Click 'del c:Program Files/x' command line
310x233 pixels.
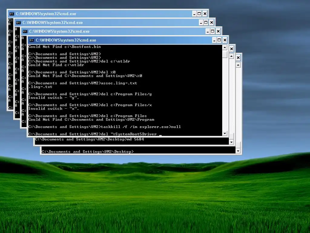(x=90, y=105)
